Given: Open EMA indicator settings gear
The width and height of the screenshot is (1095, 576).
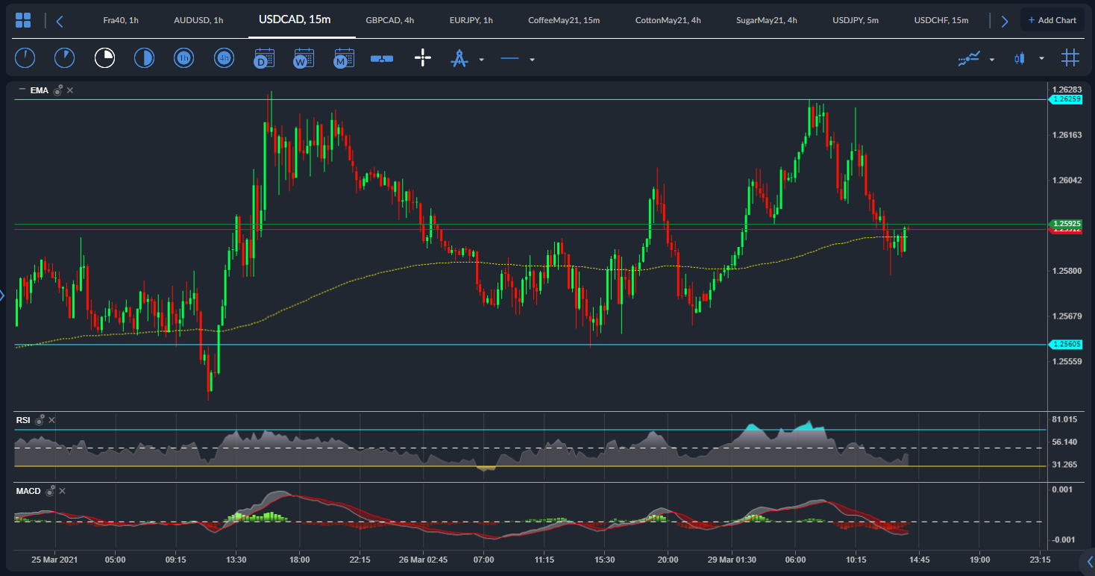Looking at the screenshot, I should tap(57, 90).
